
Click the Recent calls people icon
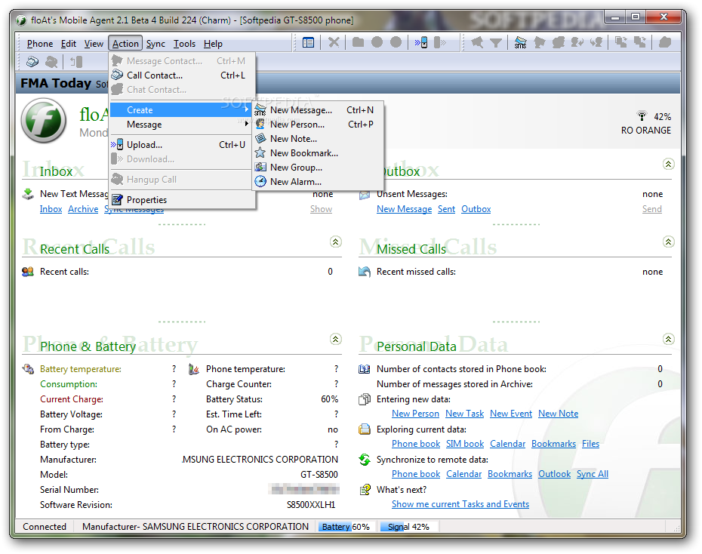pos(28,272)
